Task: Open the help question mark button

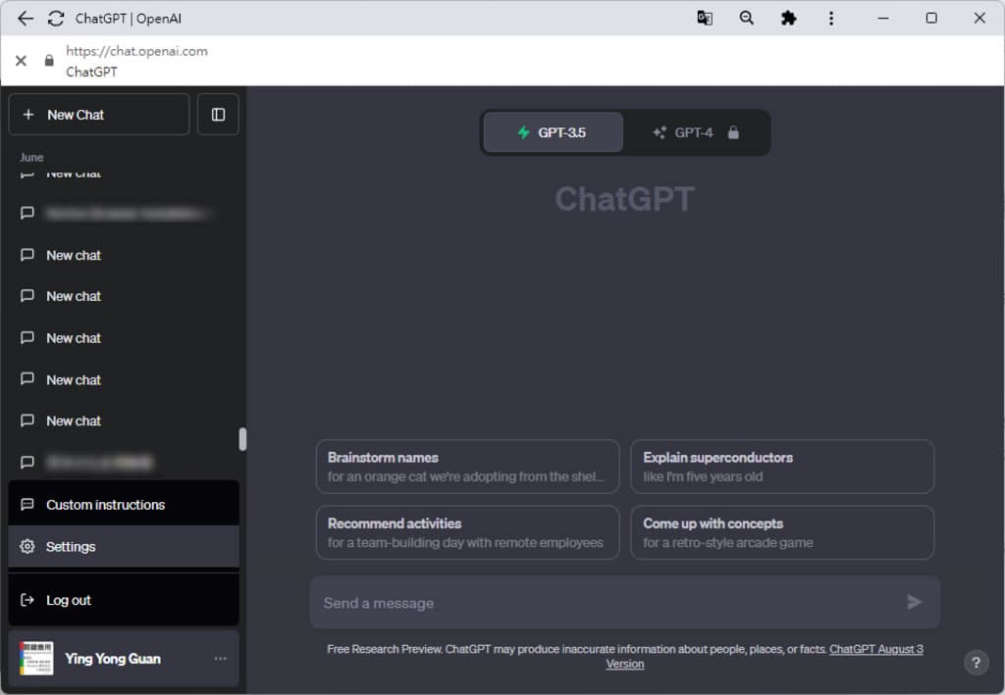Action: click(976, 663)
